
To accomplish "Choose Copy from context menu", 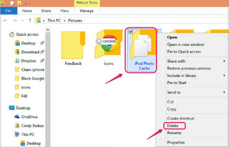I will coord(172,109).
